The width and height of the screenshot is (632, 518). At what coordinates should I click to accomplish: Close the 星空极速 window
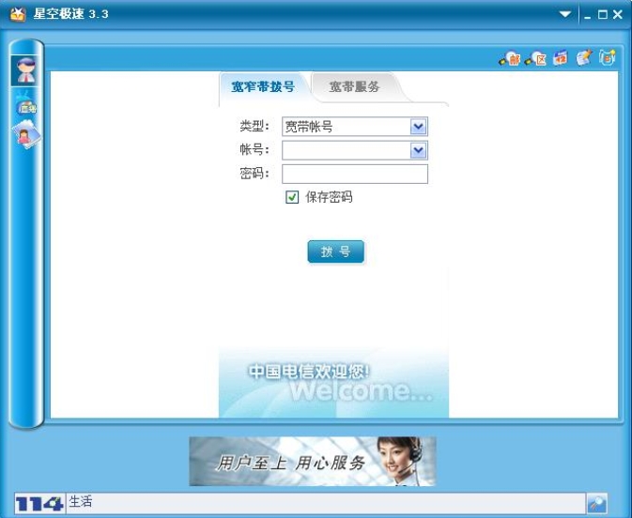pyautogui.click(x=618, y=15)
